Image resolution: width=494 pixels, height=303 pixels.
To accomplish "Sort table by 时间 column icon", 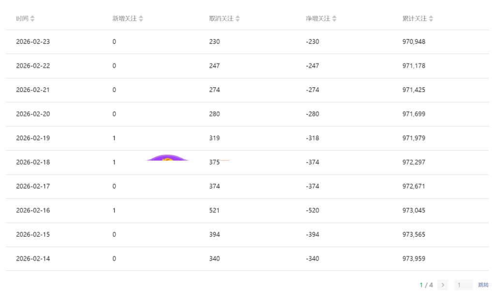I will pyautogui.click(x=32, y=18).
